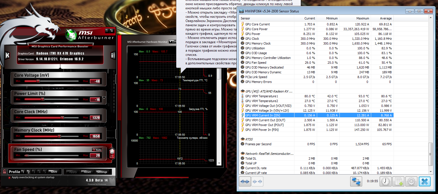Image resolution: width=438 pixels, height=194 pixels.
Task: Click the HWiNFO vertical scrollbar thumb
Action: click(x=431, y=154)
